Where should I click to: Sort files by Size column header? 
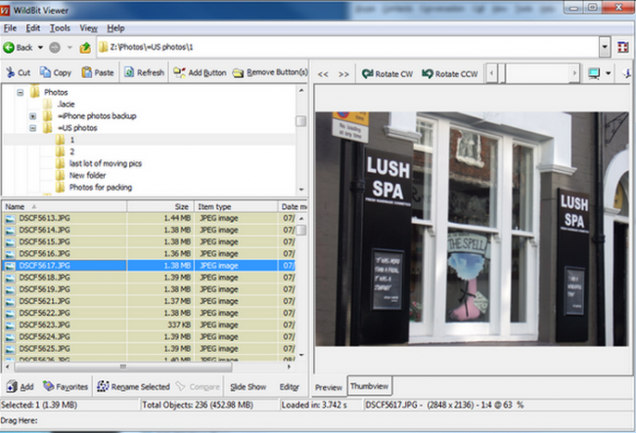tap(160, 206)
